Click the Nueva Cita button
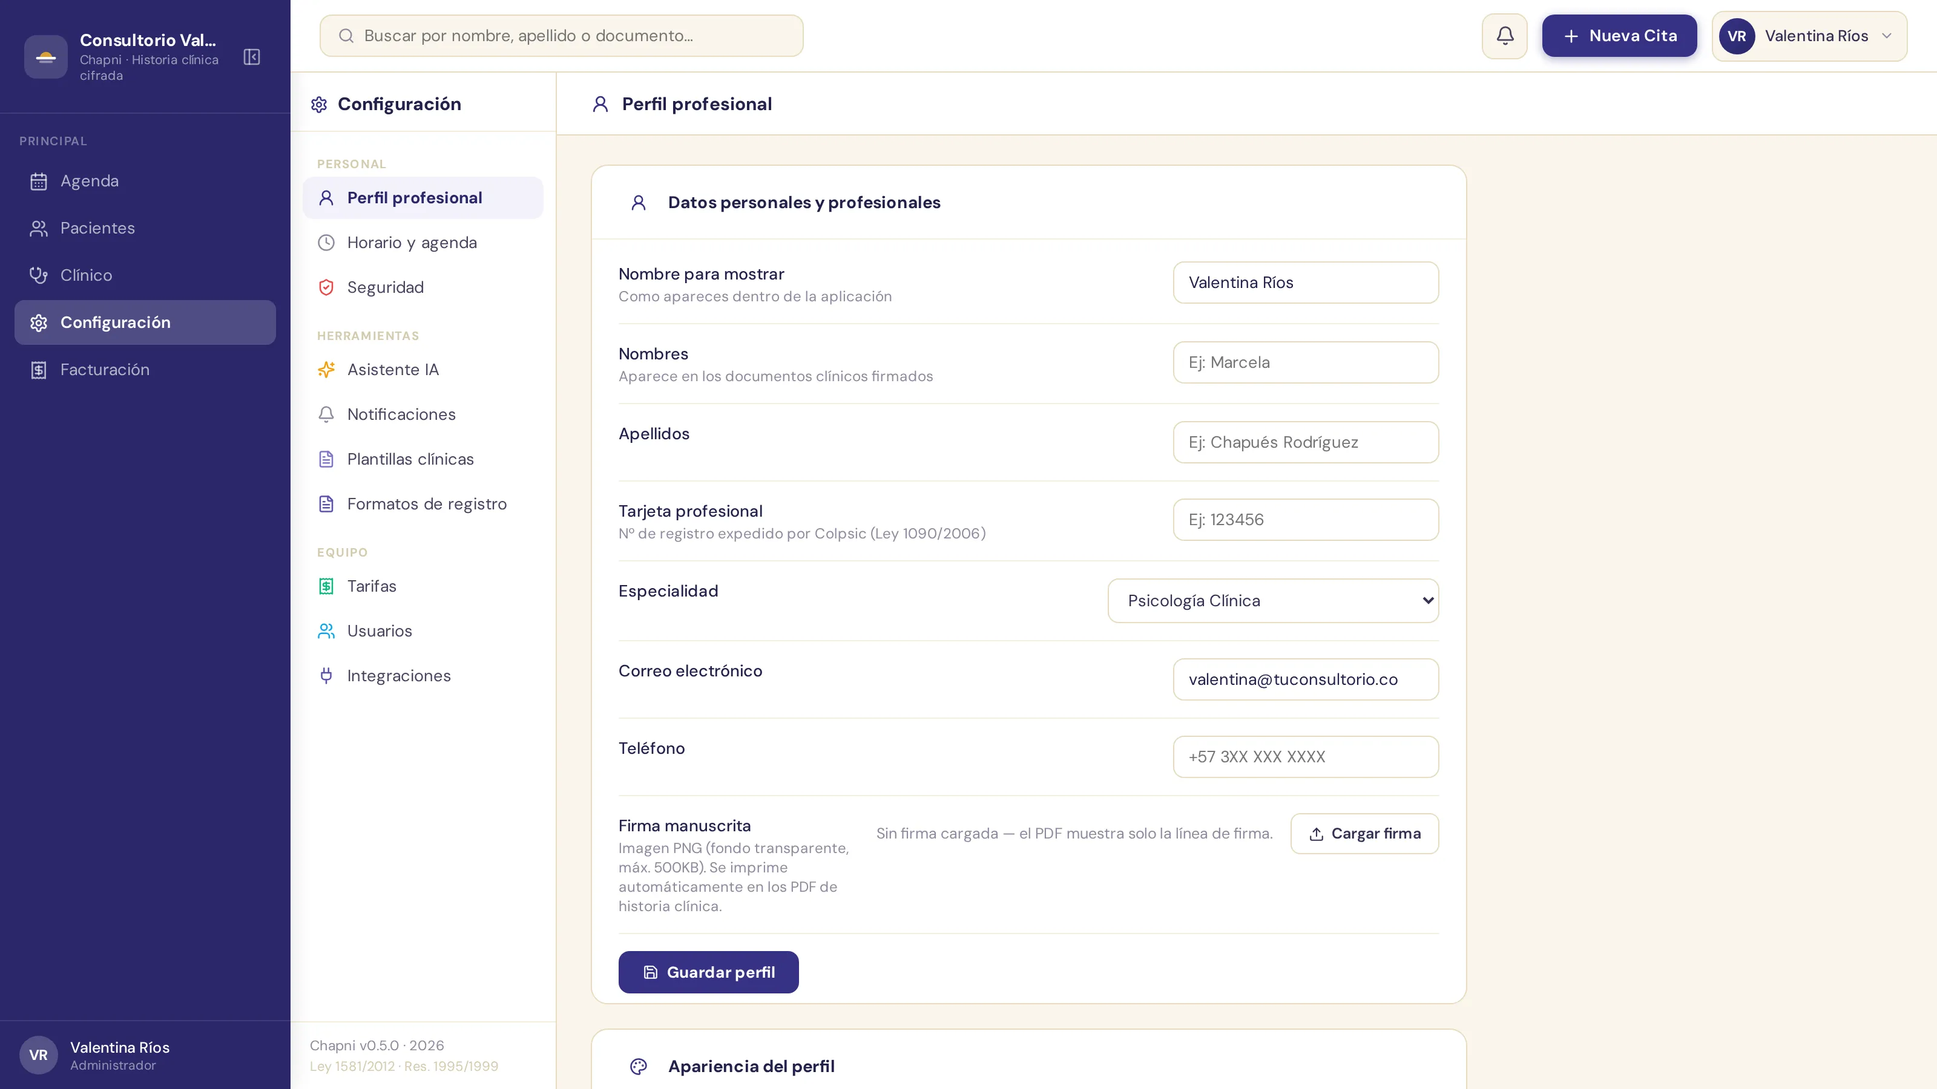The image size is (1937, 1089). pyautogui.click(x=1619, y=36)
